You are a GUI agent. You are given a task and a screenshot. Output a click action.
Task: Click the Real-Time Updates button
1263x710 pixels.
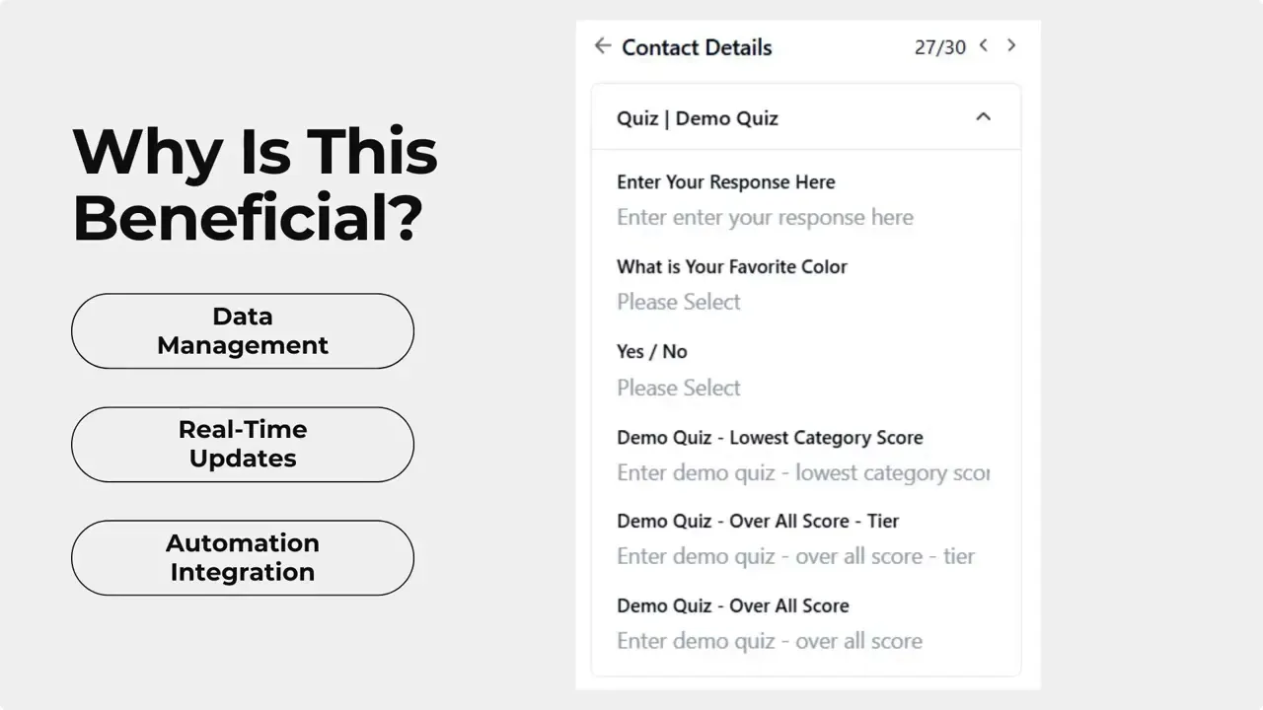click(x=242, y=444)
